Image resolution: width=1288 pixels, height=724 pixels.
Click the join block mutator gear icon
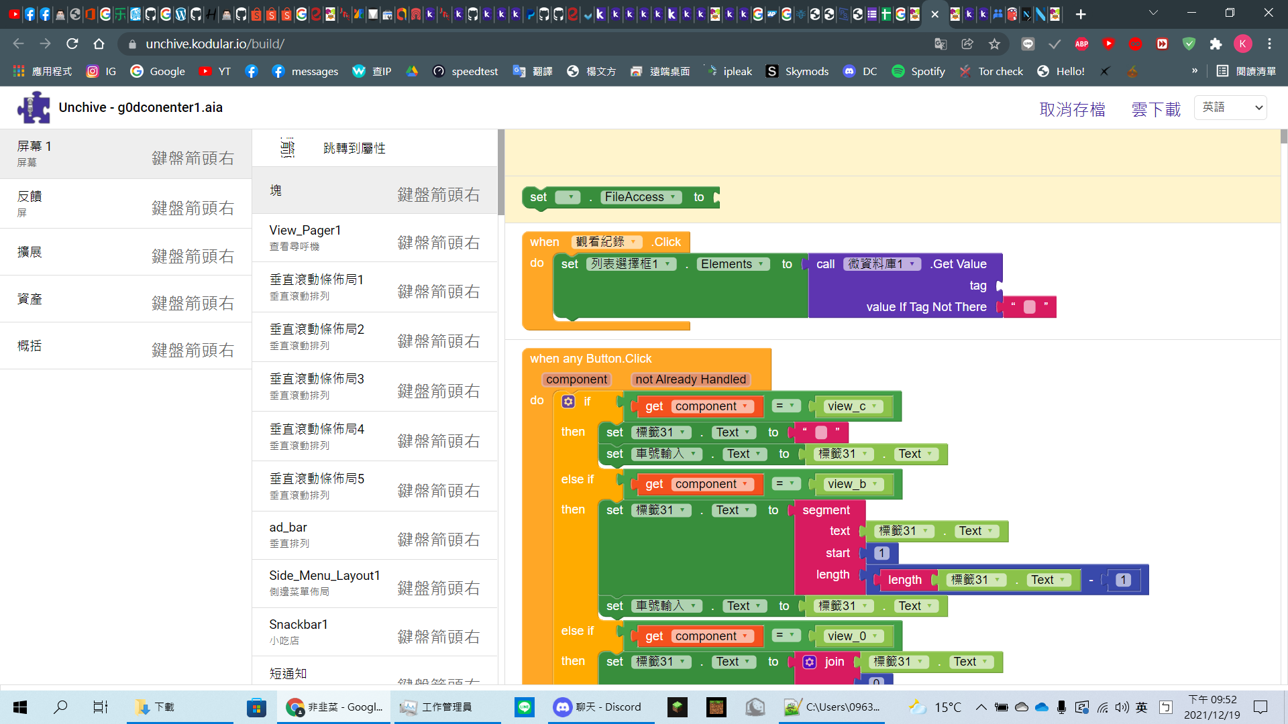click(x=810, y=662)
